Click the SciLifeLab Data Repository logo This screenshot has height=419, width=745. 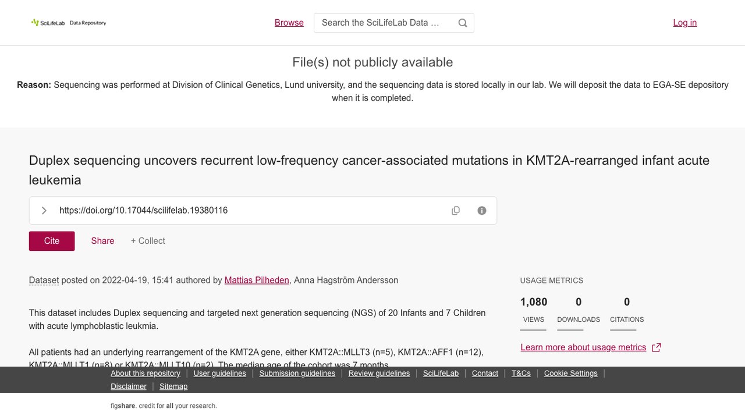coord(69,23)
